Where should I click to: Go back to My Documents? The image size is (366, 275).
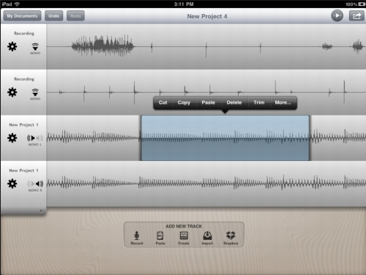(22, 16)
